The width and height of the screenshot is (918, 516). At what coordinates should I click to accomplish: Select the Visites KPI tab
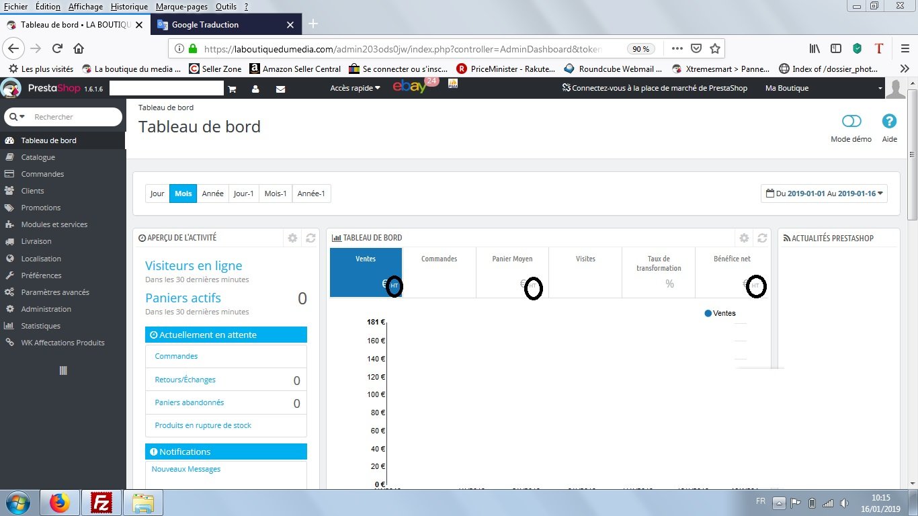[x=585, y=273]
